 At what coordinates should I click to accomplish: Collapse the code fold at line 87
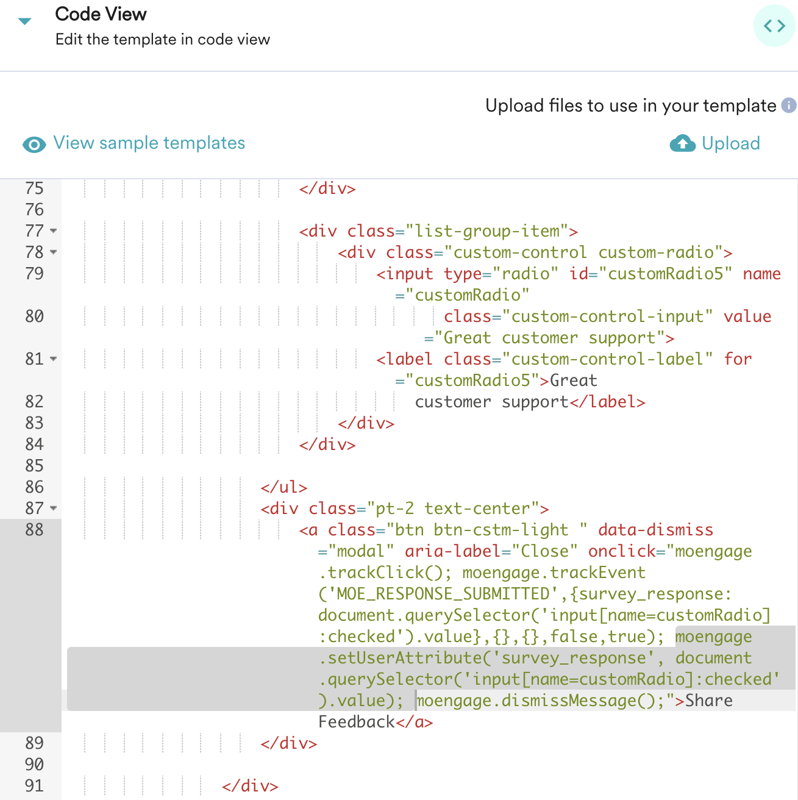point(52,509)
